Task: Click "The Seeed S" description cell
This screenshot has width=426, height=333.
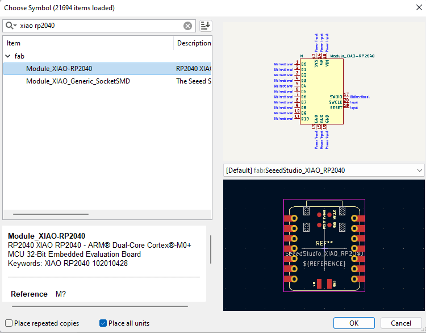Action: coord(194,81)
